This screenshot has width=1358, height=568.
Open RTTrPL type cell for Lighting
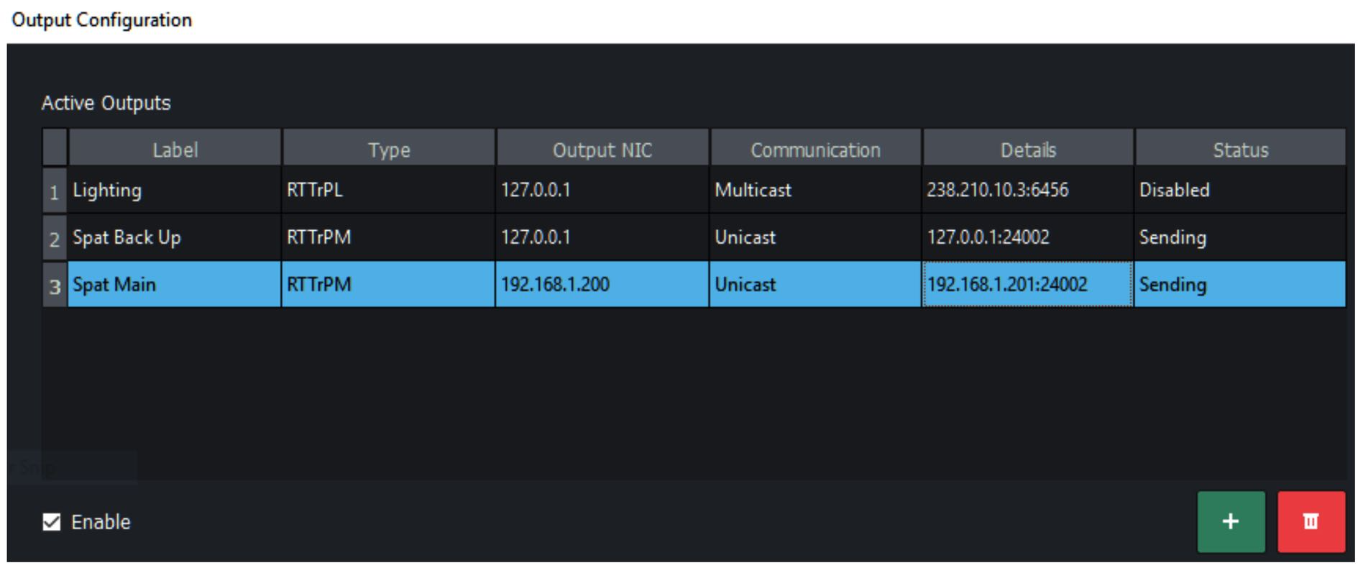coord(388,191)
